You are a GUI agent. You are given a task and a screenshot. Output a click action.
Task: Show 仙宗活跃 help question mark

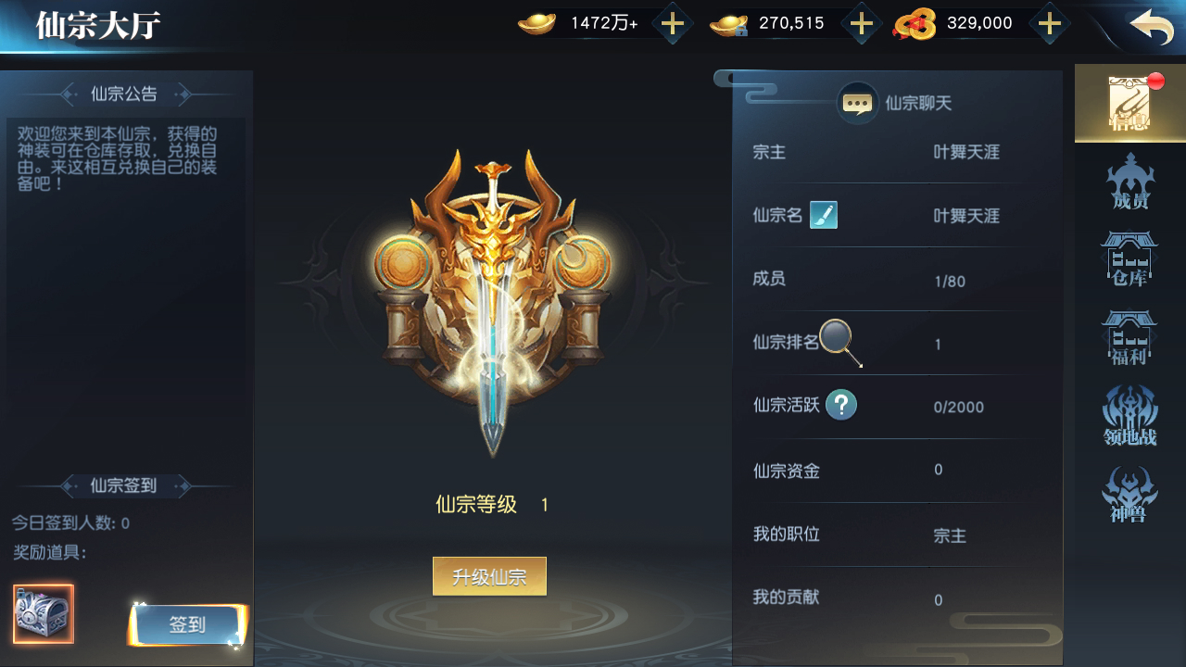point(841,405)
